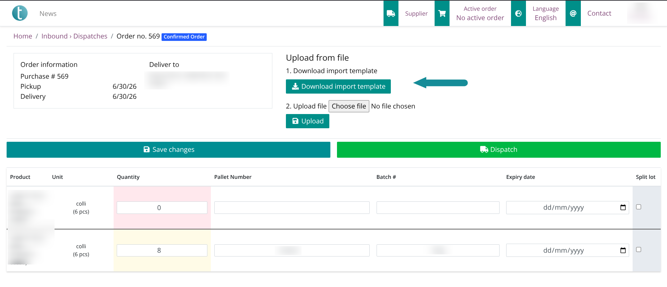Open second row expiry date calendar picker
This screenshot has height=287, width=667.
[623, 250]
